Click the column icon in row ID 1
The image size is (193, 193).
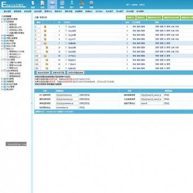45,27
